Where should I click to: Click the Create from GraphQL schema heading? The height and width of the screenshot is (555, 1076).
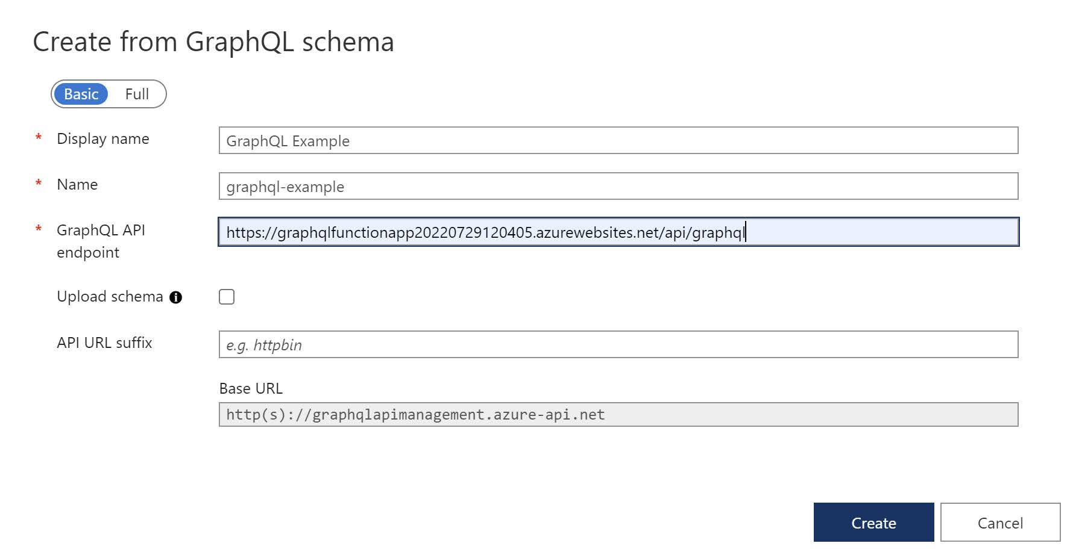pos(213,42)
